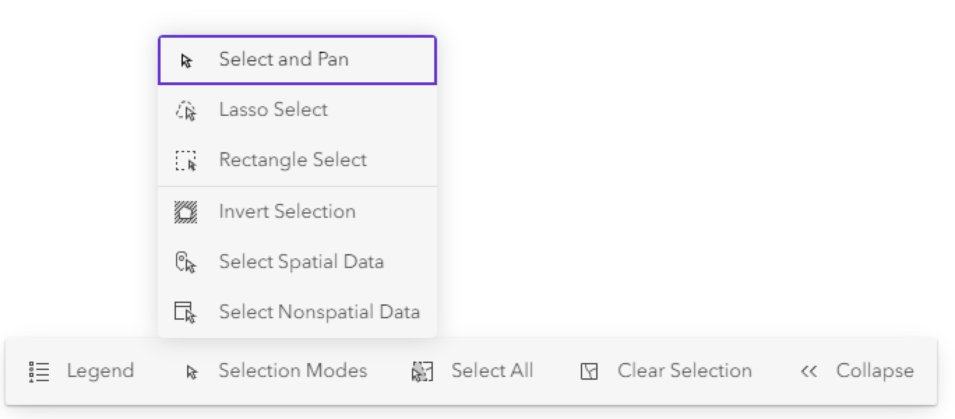Click the Collapse chevron icon
The width and height of the screenshot is (955, 419).
click(809, 371)
